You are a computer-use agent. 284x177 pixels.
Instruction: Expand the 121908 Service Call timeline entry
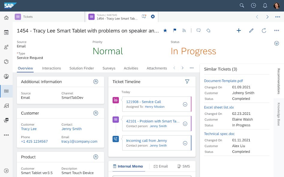(185, 104)
